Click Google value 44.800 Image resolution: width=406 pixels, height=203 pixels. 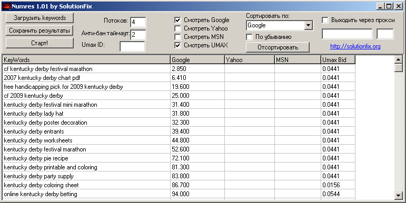pos(181,140)
